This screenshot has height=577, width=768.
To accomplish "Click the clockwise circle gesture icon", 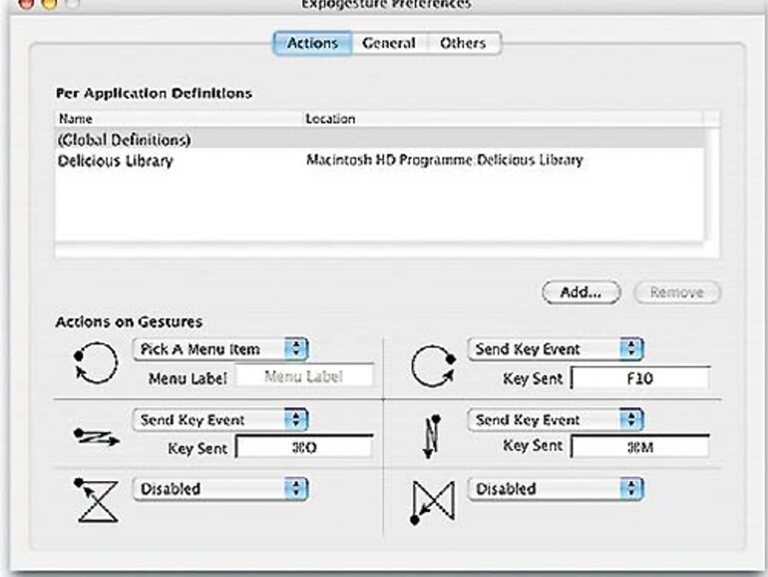I will pos(432,367).
